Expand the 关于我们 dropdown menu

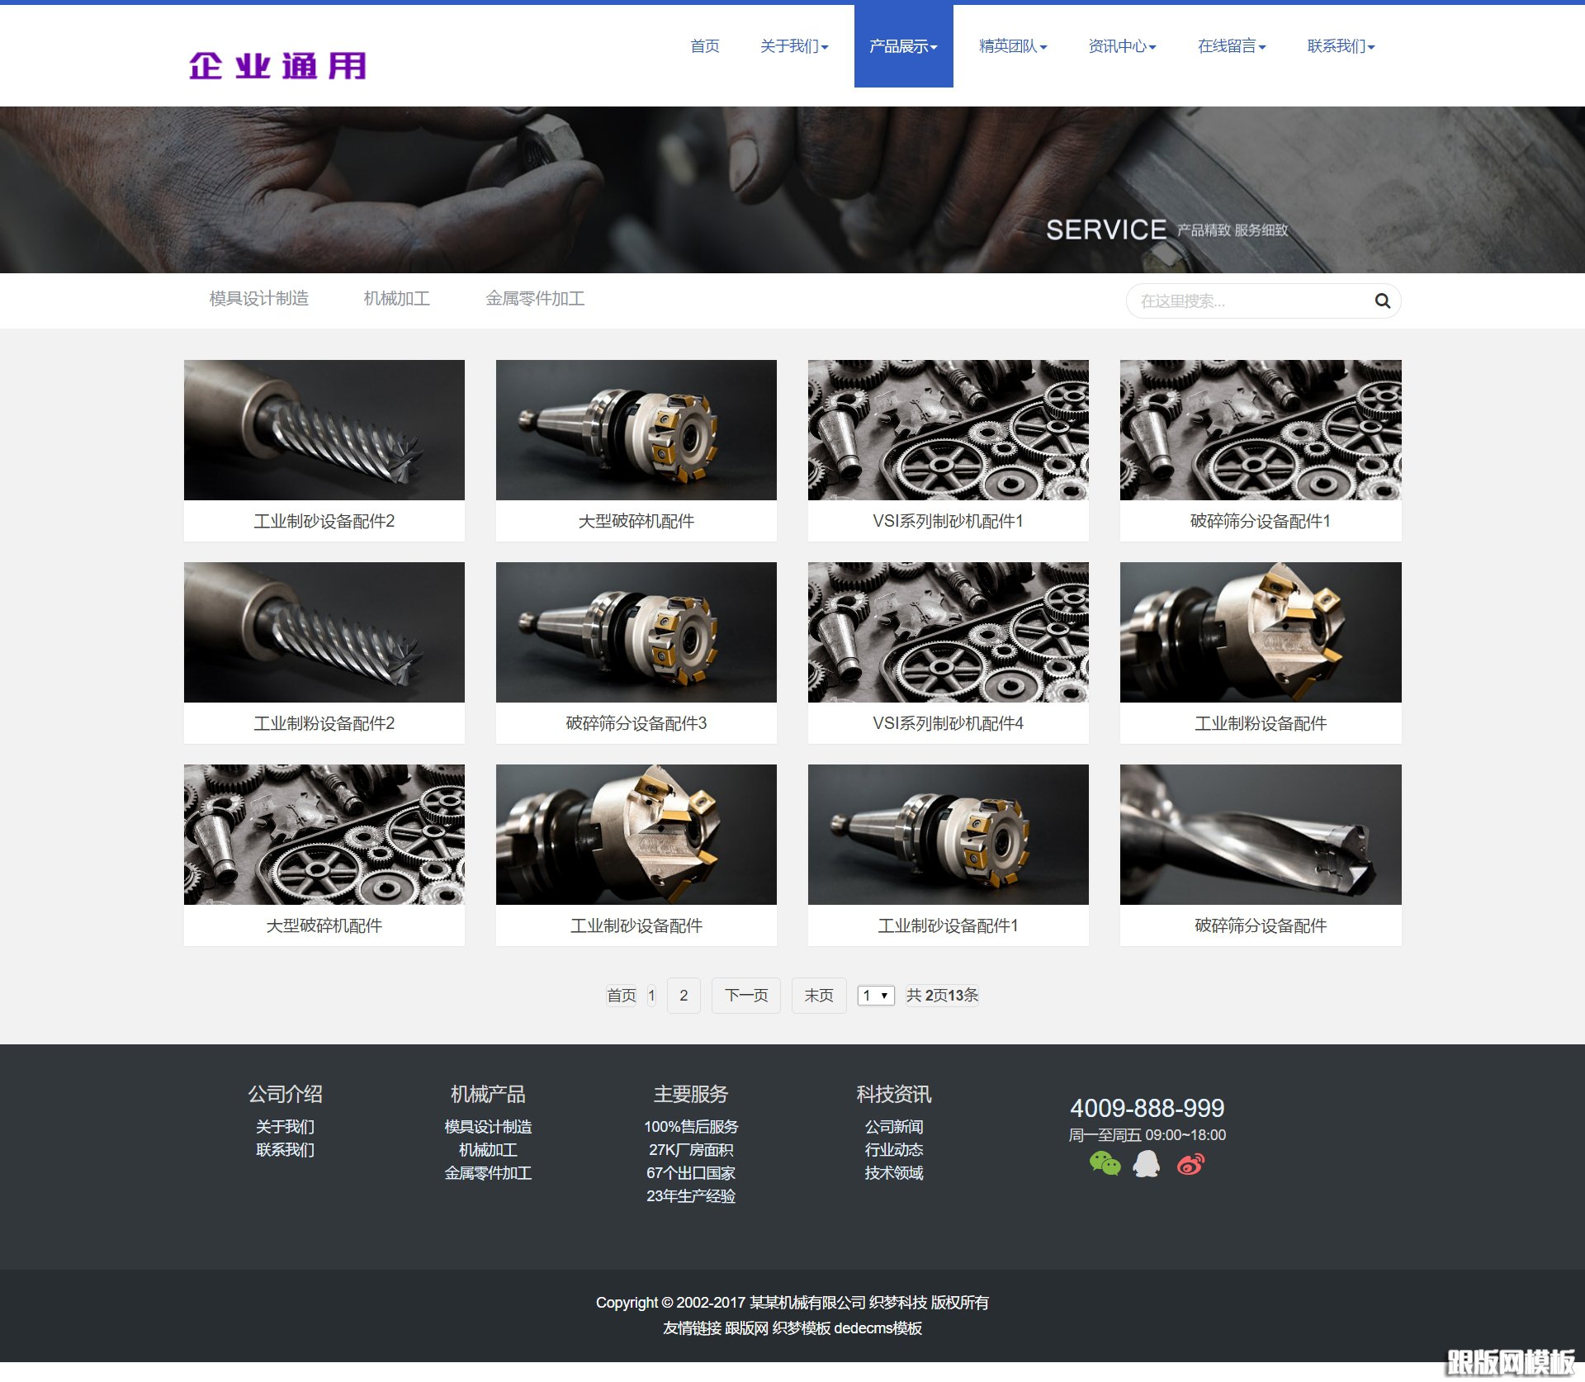click(794, 46)
